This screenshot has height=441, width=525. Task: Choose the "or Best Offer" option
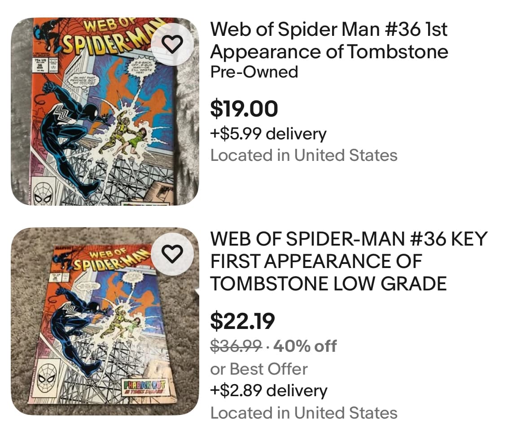(x=259, y=368)
